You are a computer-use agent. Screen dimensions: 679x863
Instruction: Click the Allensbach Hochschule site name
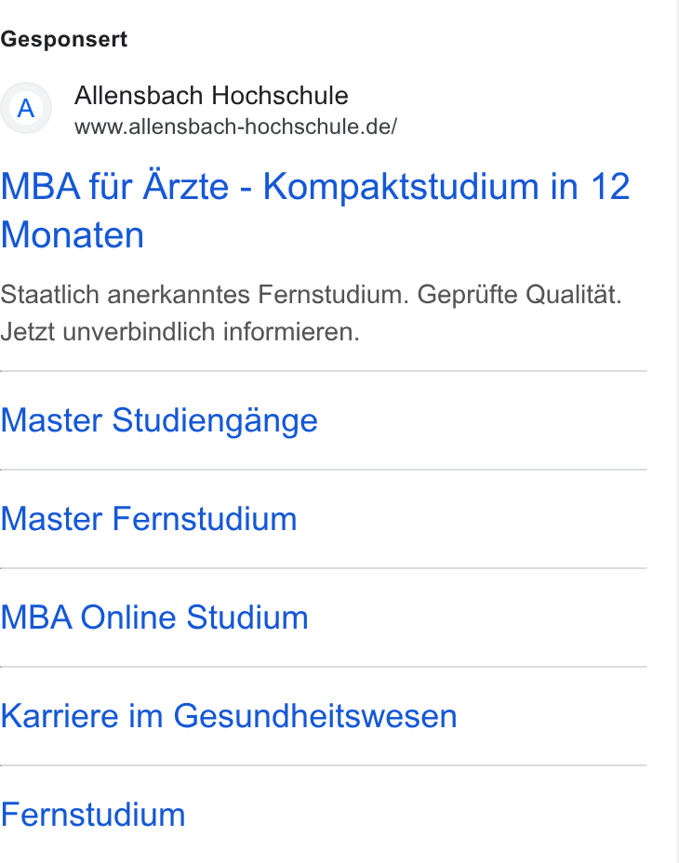(211, 95)
